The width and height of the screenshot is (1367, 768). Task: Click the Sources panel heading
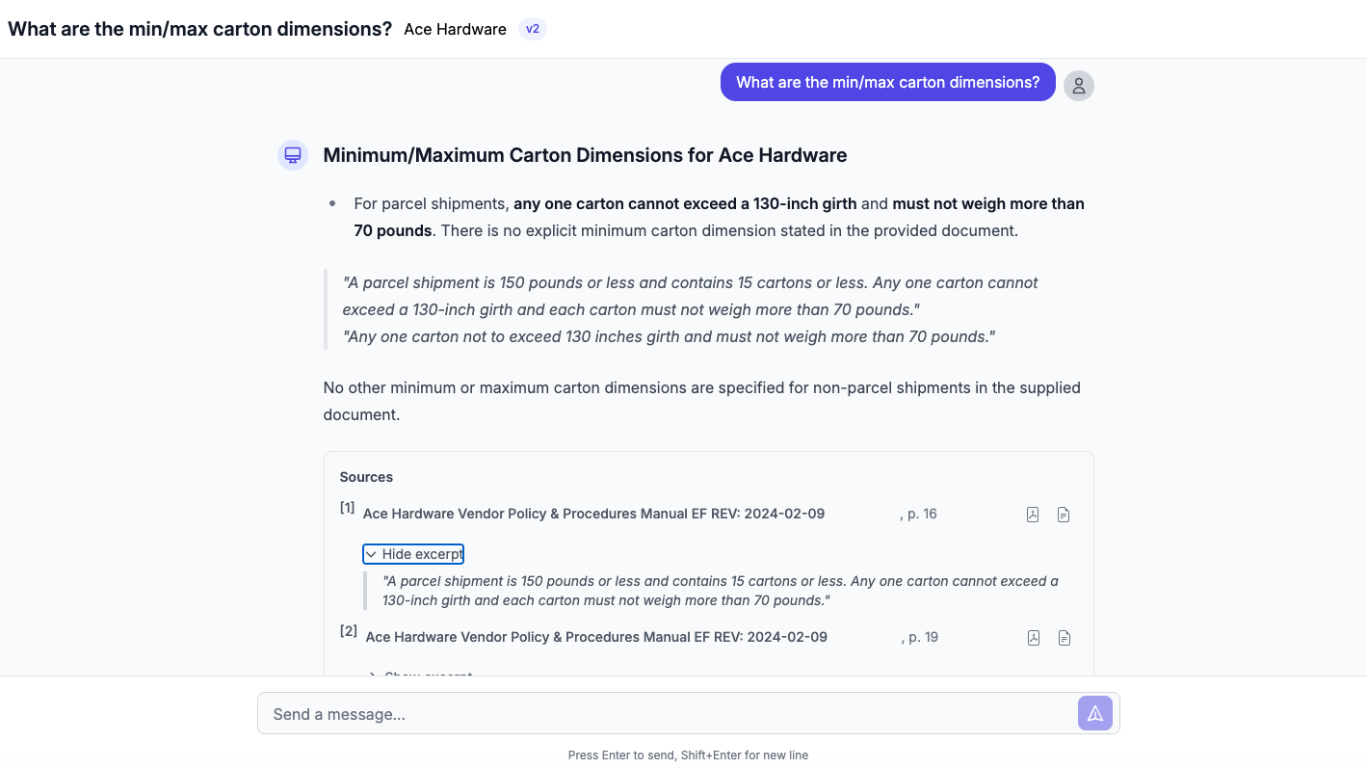click(366, 477)
